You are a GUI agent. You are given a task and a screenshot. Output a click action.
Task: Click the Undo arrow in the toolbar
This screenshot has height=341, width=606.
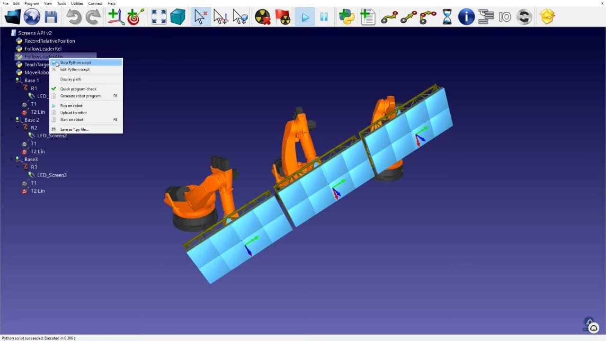74,17
